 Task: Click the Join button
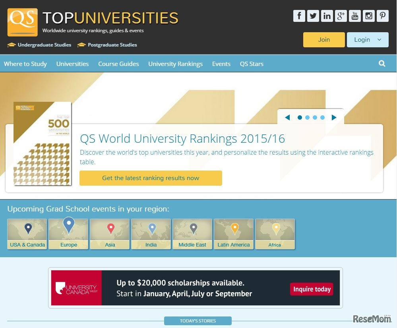click(324, 40)
